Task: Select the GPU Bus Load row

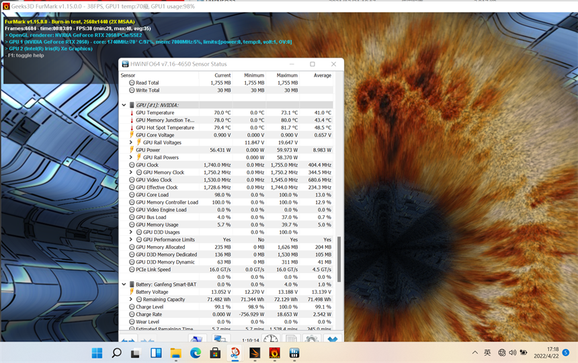Action: [x=226, y=217]
